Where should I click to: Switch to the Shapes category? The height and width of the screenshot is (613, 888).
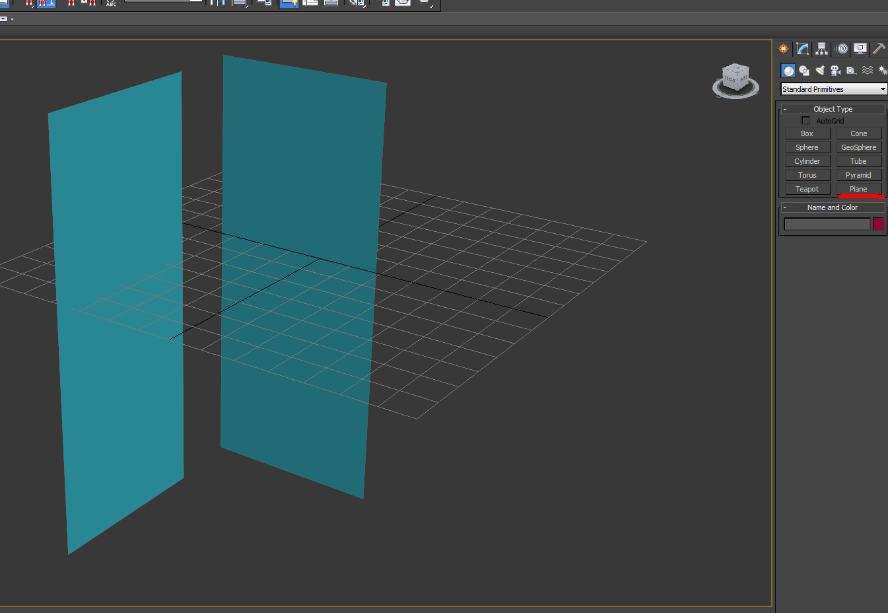coord(803,71)
